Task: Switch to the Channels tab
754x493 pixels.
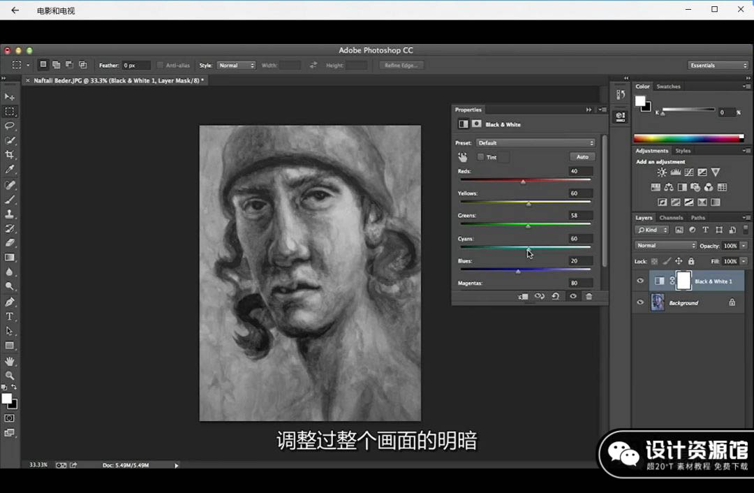Action: pos(672,217)
